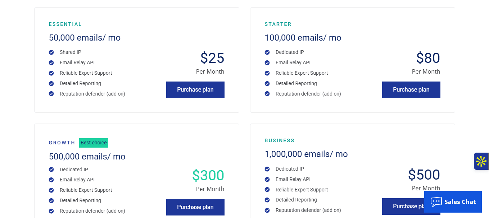Click the yellow asterisk widget icon

point(481,161)
